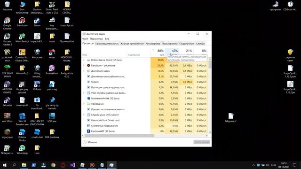Open the Windows Start menu
The width and height of the screenshot is (301, 169).
tap(5, 165)
